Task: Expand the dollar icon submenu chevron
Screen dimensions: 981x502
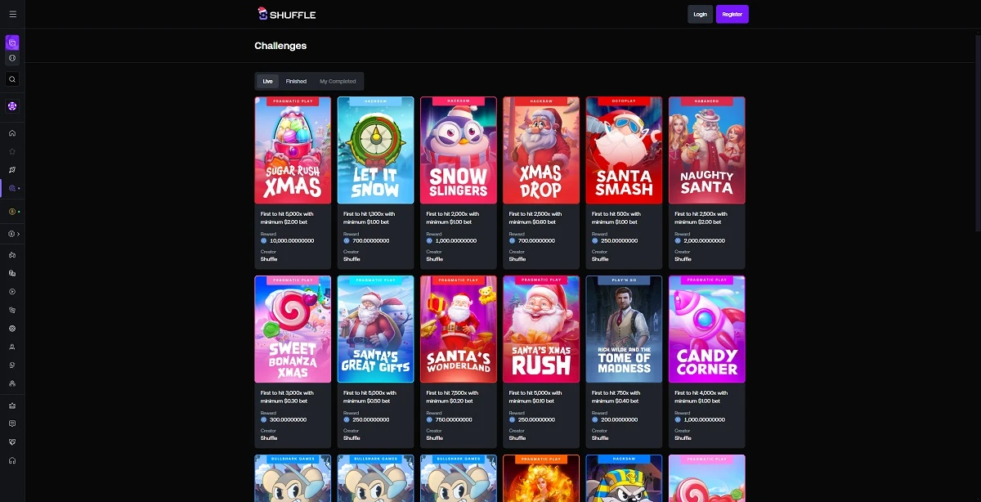Action: click(19, 234)
